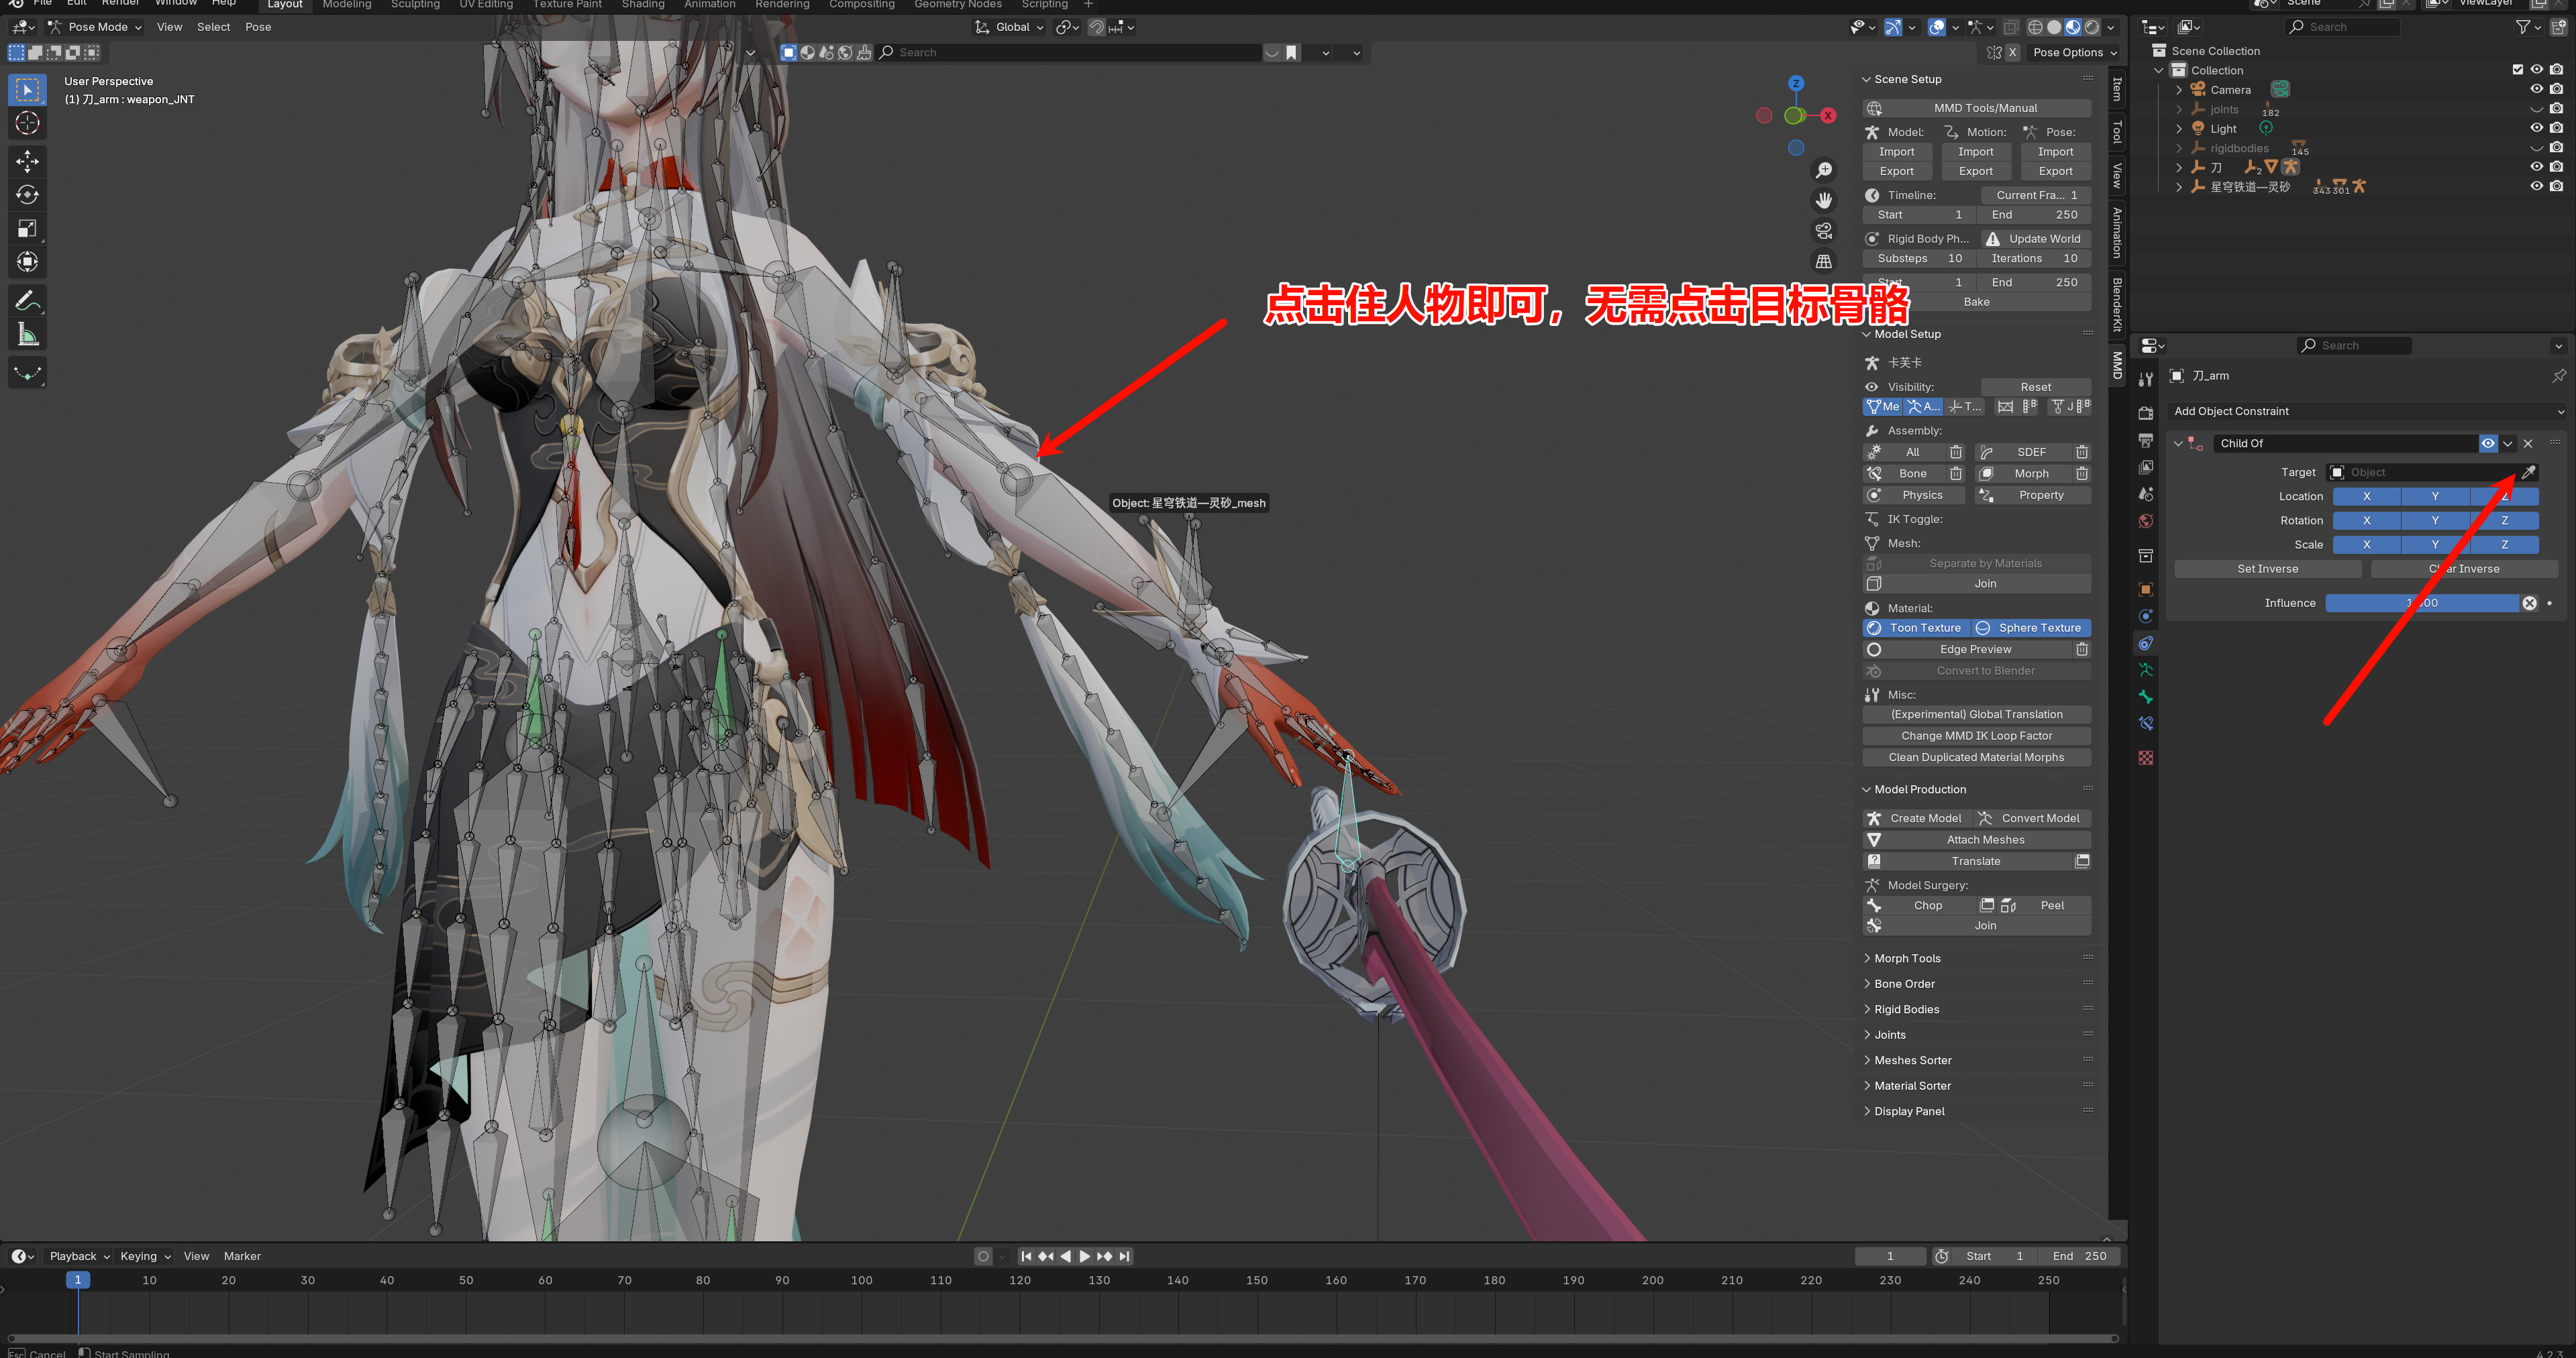The width and height of the screenshot is (2576, 1358).
Task: Hide the Camera in the outliner
Action: coord(2537,89)
